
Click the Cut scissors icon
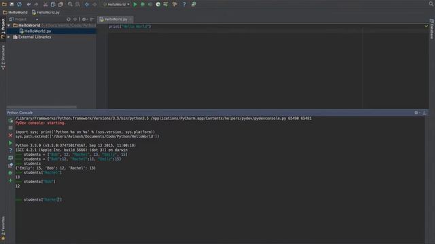(46, 4)
